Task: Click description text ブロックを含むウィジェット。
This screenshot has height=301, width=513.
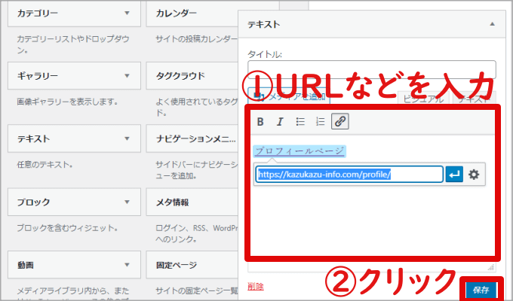Action: pos(67,227)
